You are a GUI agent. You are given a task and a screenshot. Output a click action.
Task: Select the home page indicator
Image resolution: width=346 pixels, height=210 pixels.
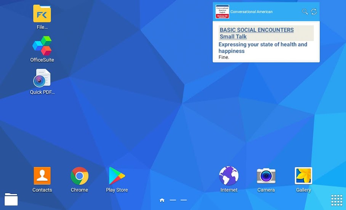click(x=162, y=200)
